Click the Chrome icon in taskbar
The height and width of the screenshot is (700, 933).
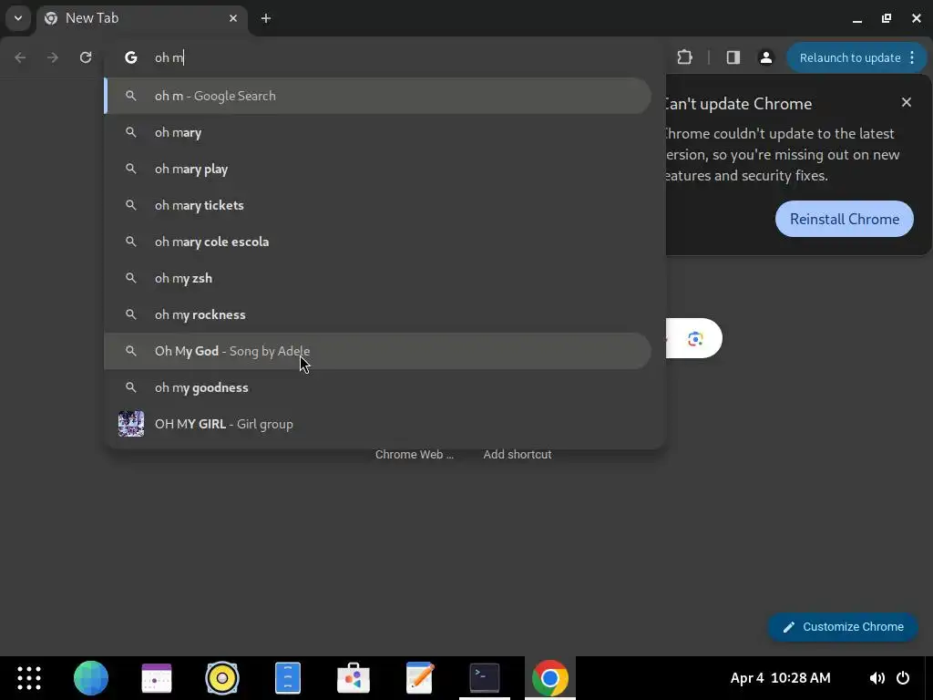(x=550, y=678)
